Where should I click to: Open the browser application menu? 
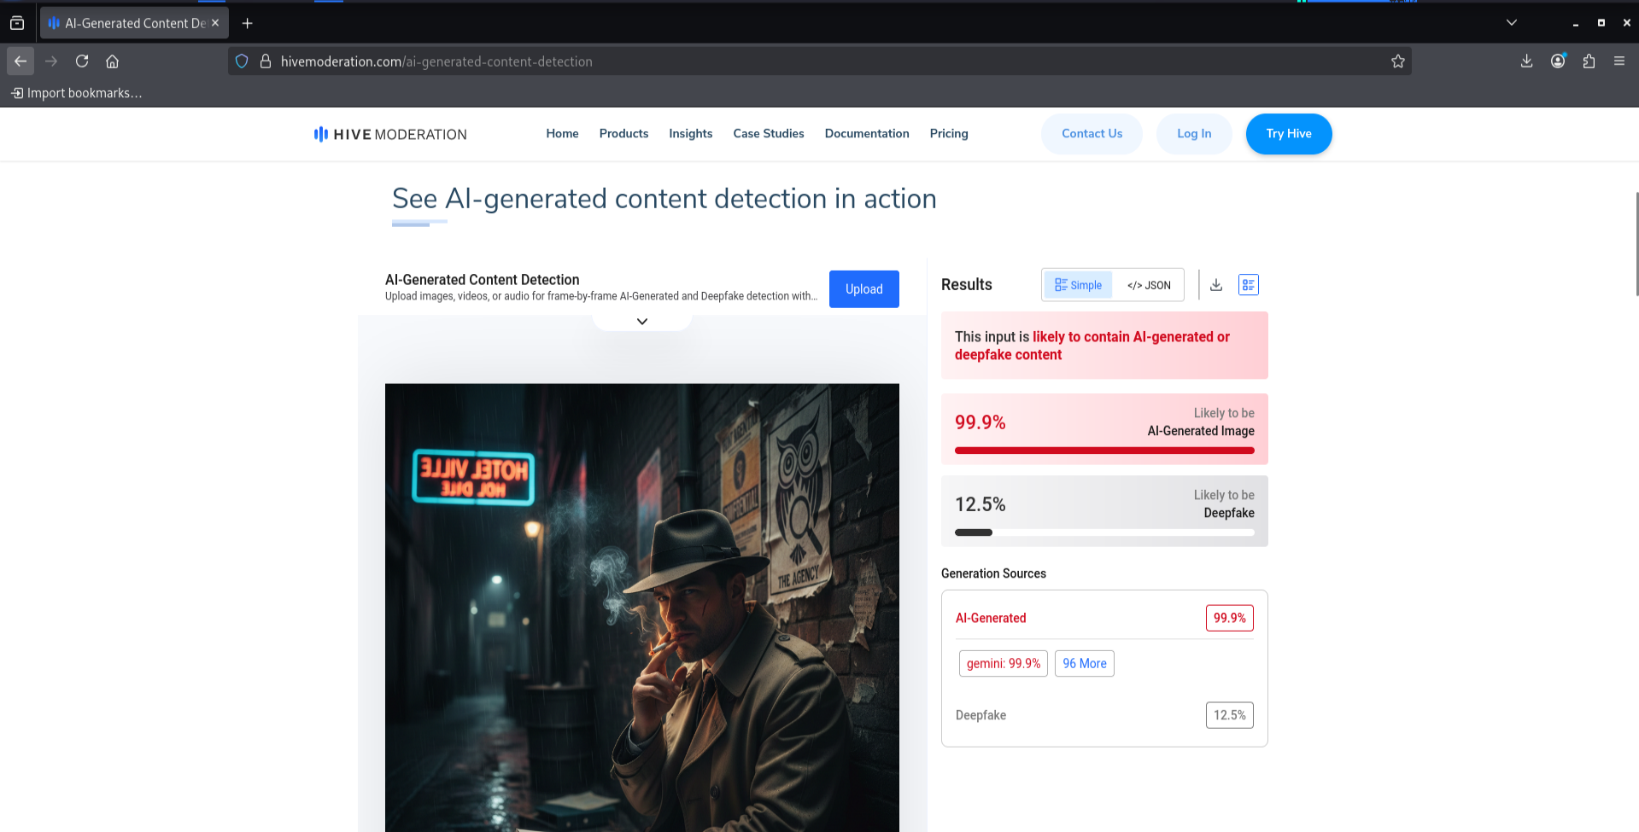[1619, 61]
